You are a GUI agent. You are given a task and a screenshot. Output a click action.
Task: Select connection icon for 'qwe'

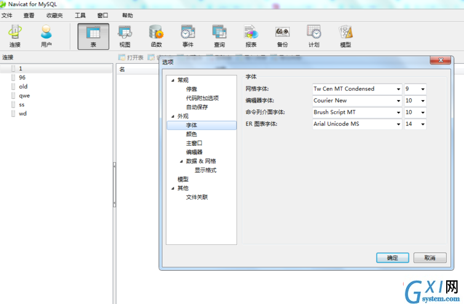[13, 96]
